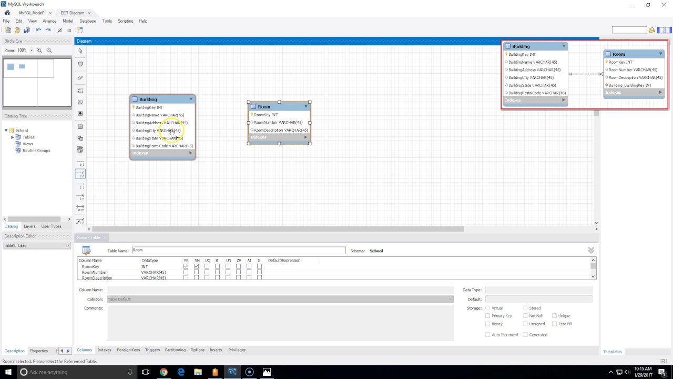Choose relationship using existing columns tool
Image resolution: width=673 pixels, height=379 pixels.
[80, 222]
